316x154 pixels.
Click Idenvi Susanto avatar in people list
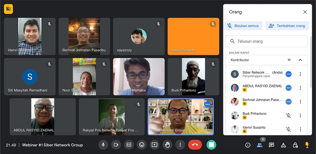pyautogui.click(x=235, y=129)
